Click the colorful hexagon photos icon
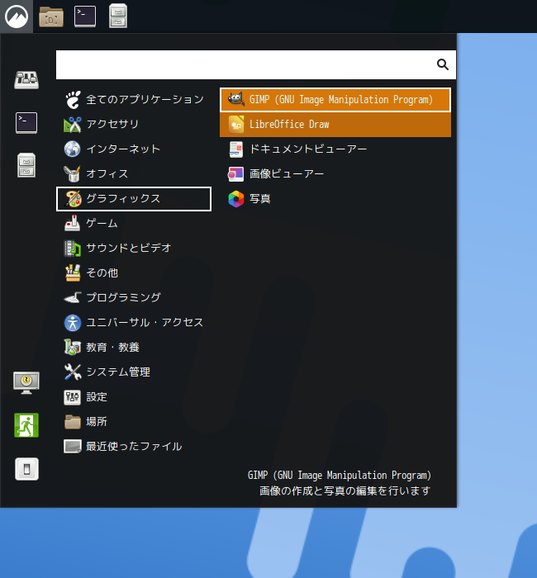The image size is (537, 578). (x=236, y=199)
